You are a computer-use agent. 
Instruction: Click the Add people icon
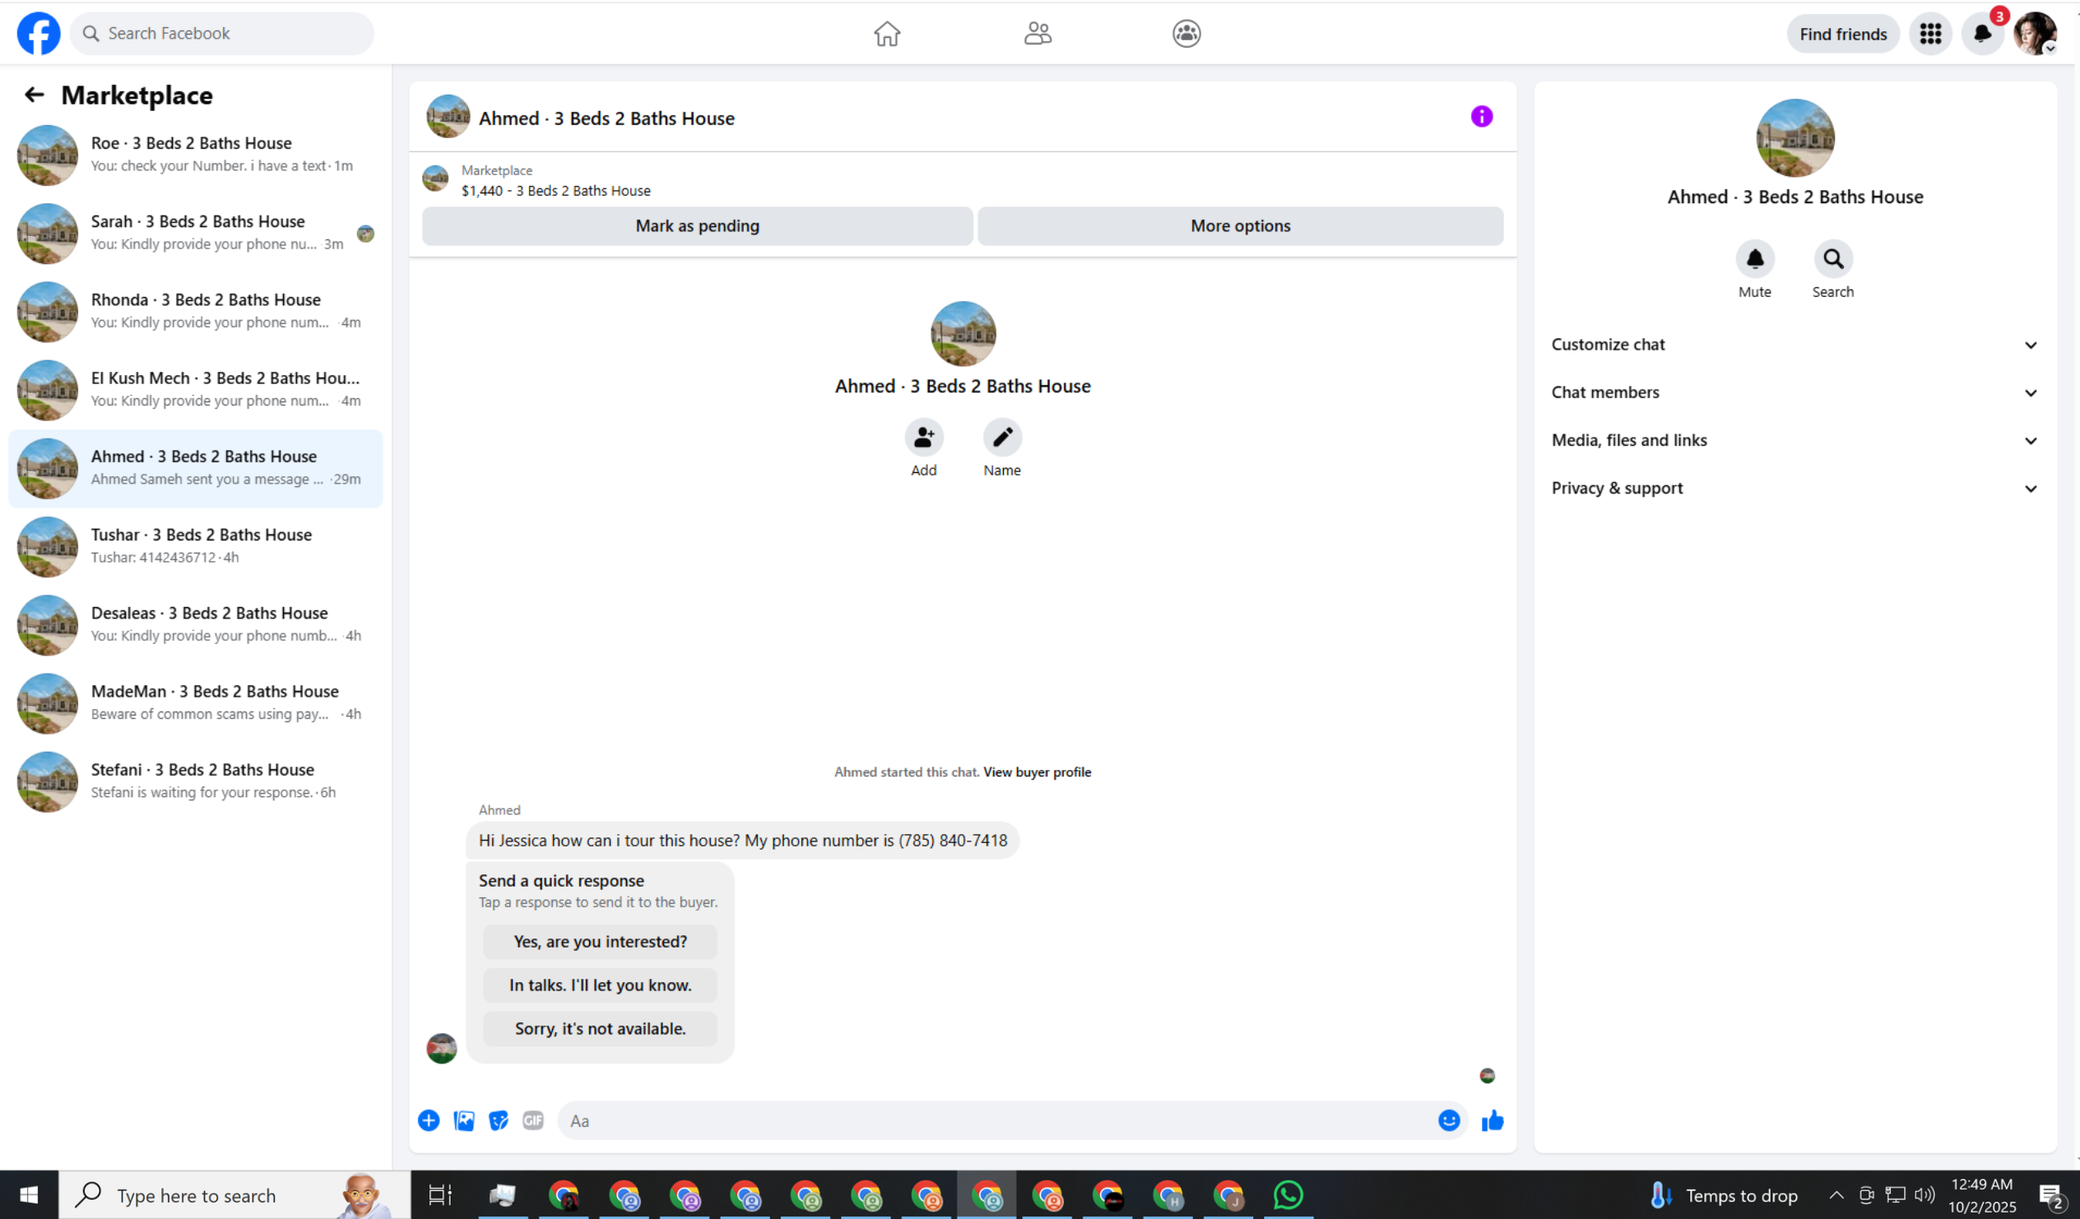[x=924, y=438]
